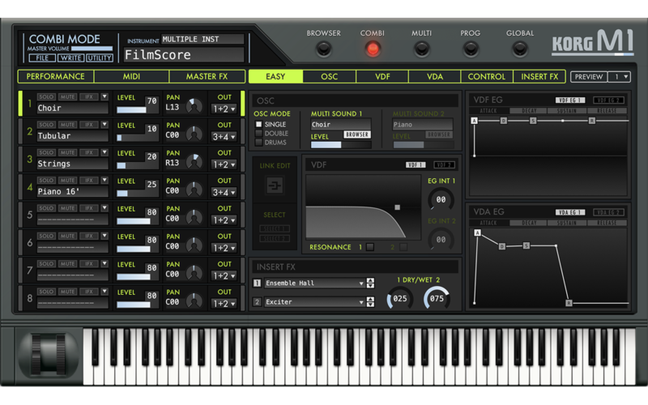
Task: Expand Choir timbre menu arrow
Action: (x=104, y=96)
